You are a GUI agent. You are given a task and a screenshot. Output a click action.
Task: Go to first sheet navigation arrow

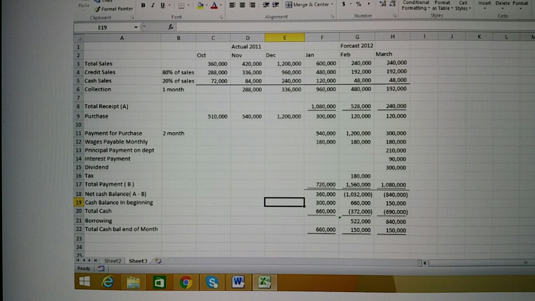(78, 260)
